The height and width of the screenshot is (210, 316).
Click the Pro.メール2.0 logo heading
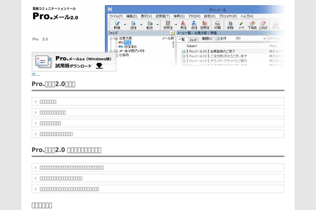(x=55, y=16)
